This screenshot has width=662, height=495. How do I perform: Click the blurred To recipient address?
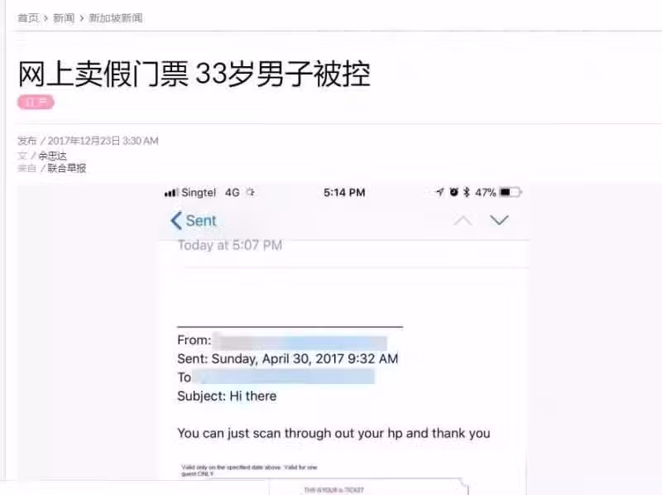pos(283,377)
